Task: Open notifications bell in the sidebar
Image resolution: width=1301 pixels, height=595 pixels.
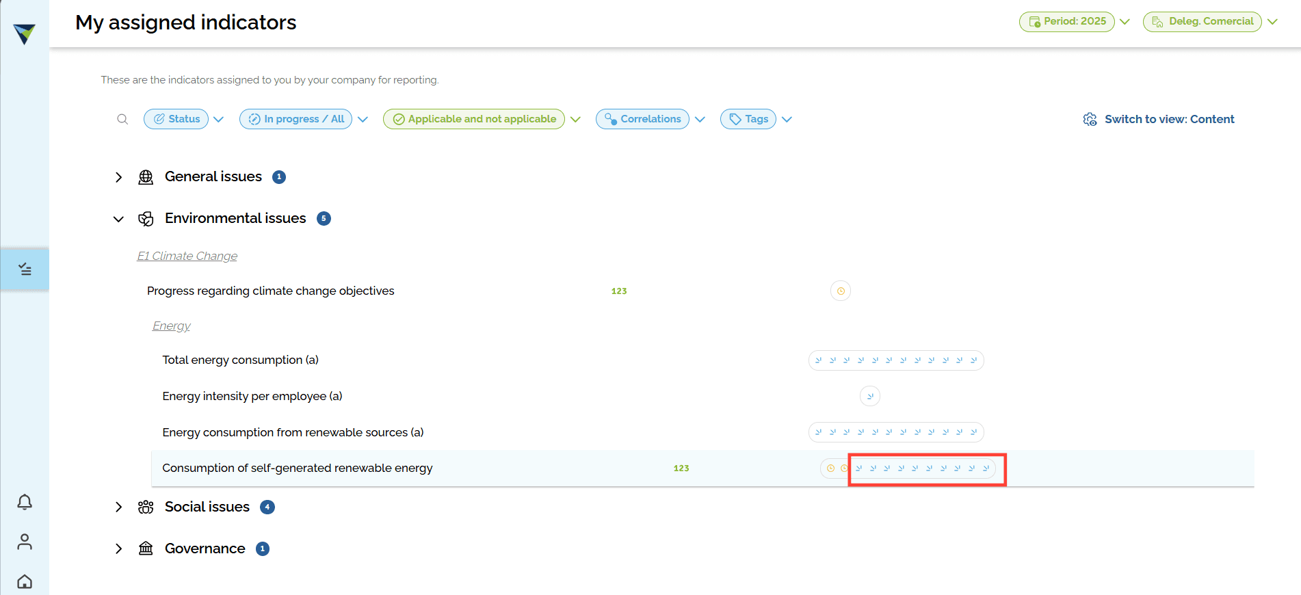Action: [x=25, y=502]
